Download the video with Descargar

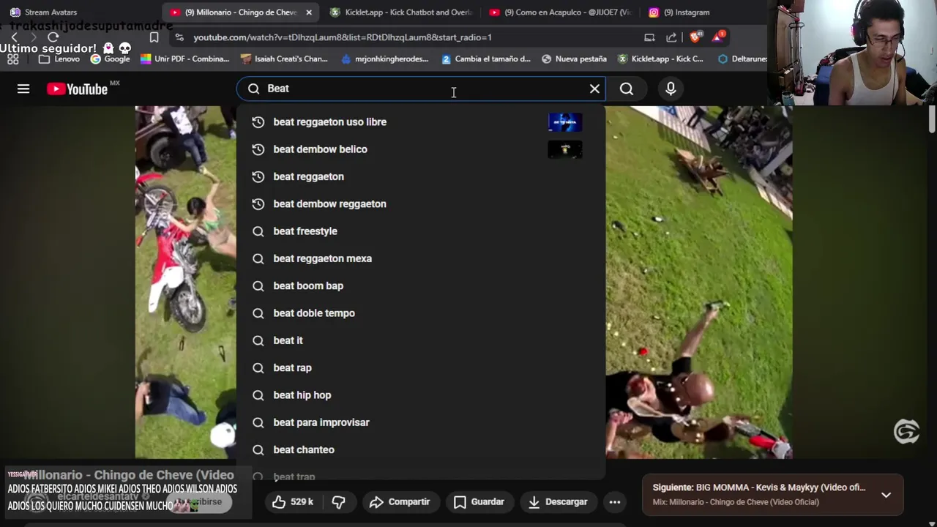pos(558,501)
